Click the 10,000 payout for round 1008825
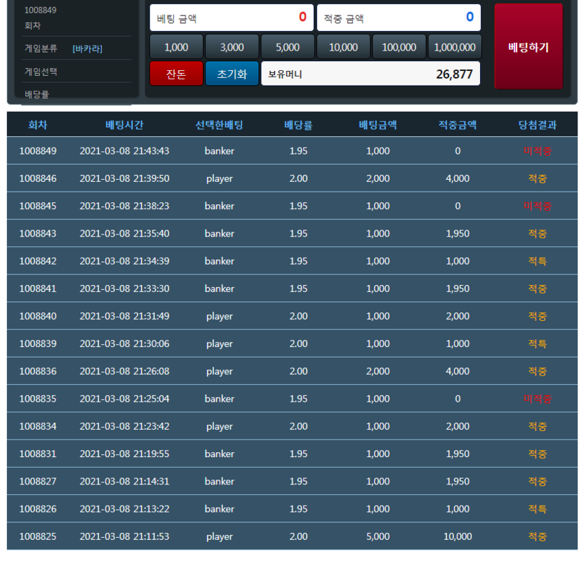586x568 pixels. click(x=458, y=536)
